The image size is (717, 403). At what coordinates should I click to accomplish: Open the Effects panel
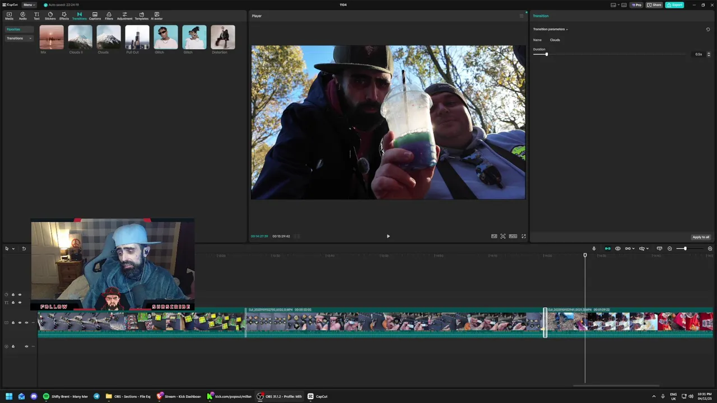tap(64, 16)
